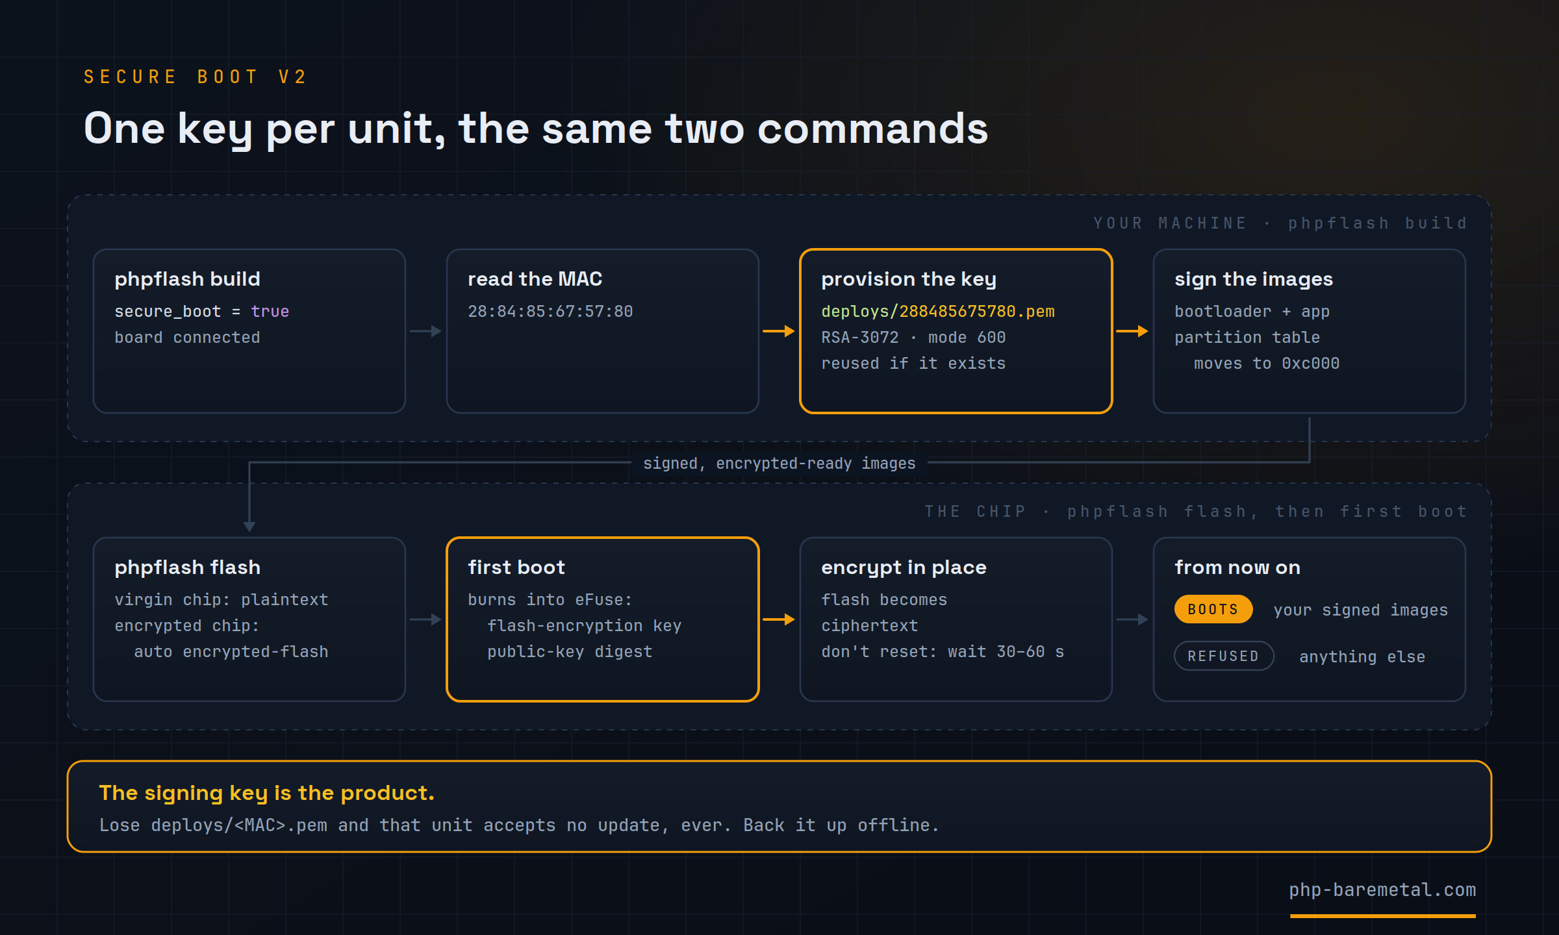Click the 'auto encrypted-flash' line
Screen dimensions: 1559x935
(231, 652)
